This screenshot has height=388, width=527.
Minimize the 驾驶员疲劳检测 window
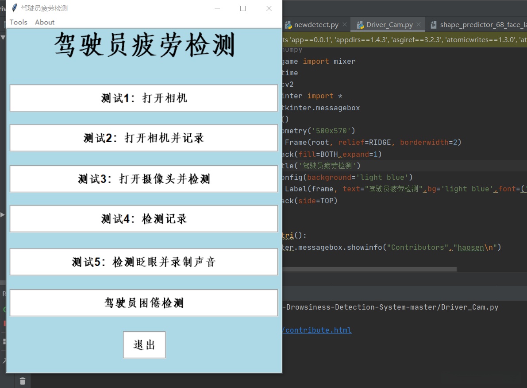(217, 8)
